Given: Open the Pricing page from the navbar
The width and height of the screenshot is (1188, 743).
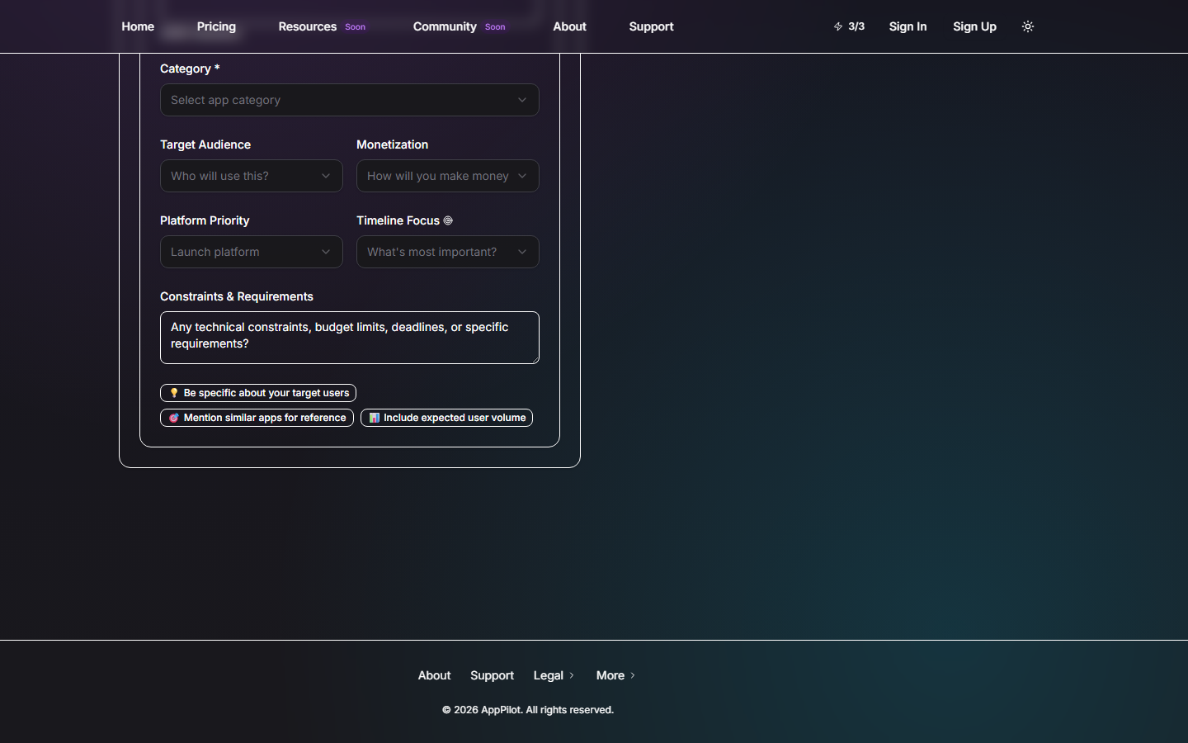Looking at the screenshot, I should 216,26.
